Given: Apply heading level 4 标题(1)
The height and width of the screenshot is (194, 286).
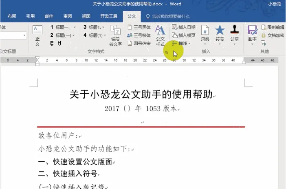Looking at the screenshot, I should coord(93,35).
